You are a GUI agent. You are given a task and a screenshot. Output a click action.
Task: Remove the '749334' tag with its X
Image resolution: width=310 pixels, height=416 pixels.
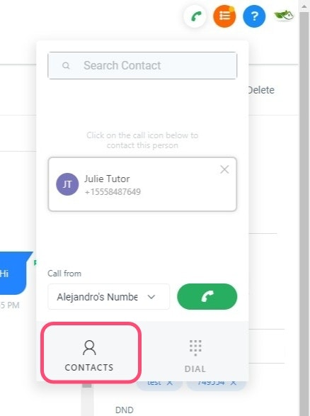pyautogui.click(x=233, y=383)
